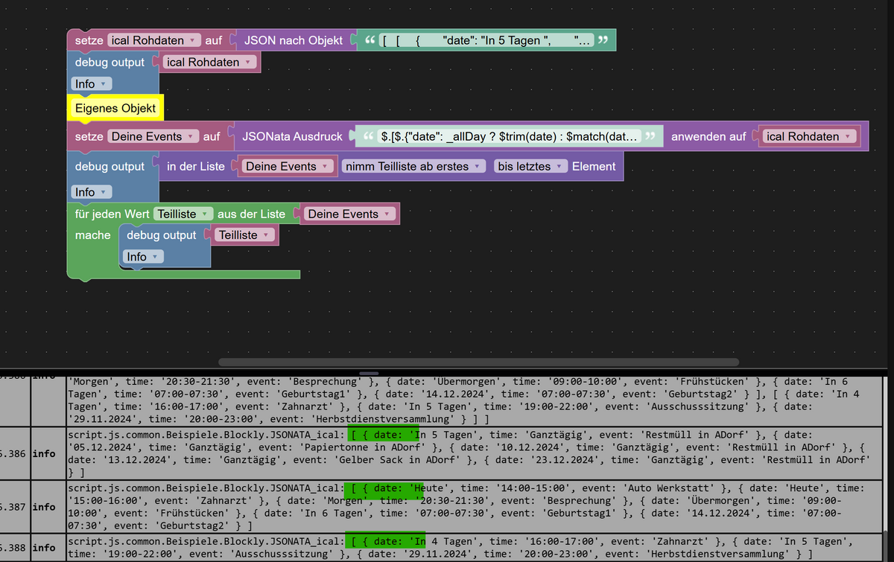Screen dimensions: 894x562
Task: Open the 'bis letztes' dropdown
Action: (x=532, y=167)
